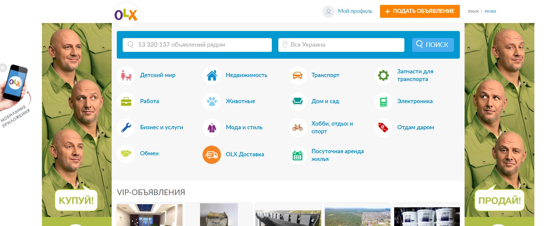Click the Детский мир stroller icon

(126, 75)
